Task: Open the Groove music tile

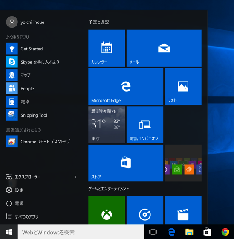Action: pyautogui.click(x=145, y=210)
